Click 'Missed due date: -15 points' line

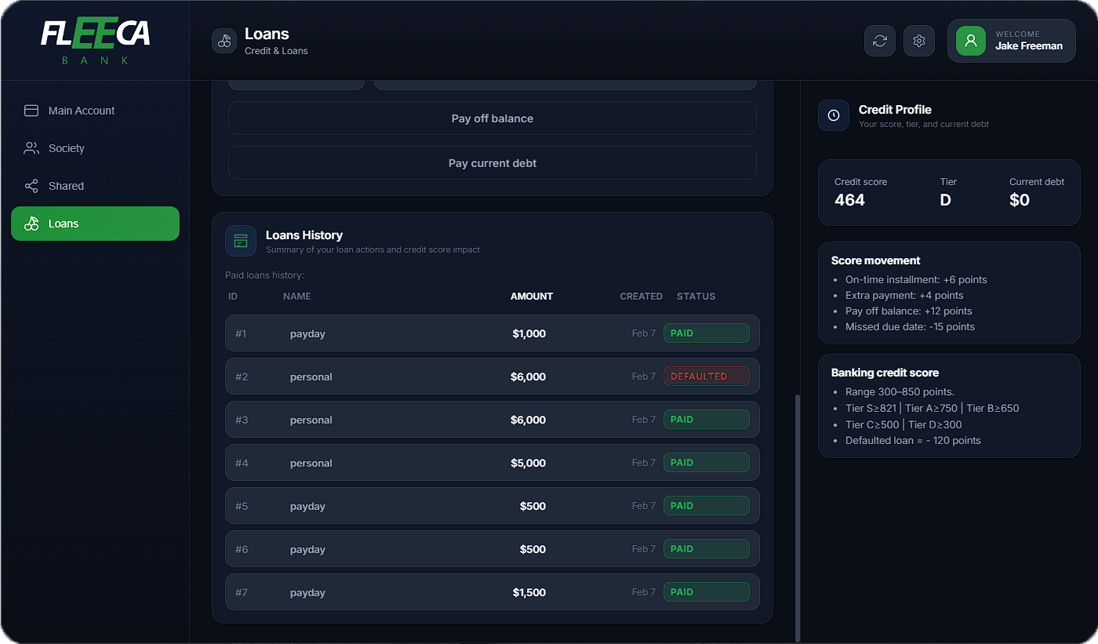coord(910,326)
